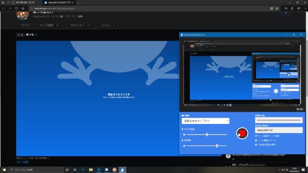The width and height of the screenshot is (308, 173).
Task: Open the tab list chevron
Action: 83,2
